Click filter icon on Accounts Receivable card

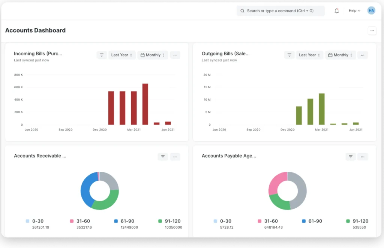[163, 157]
